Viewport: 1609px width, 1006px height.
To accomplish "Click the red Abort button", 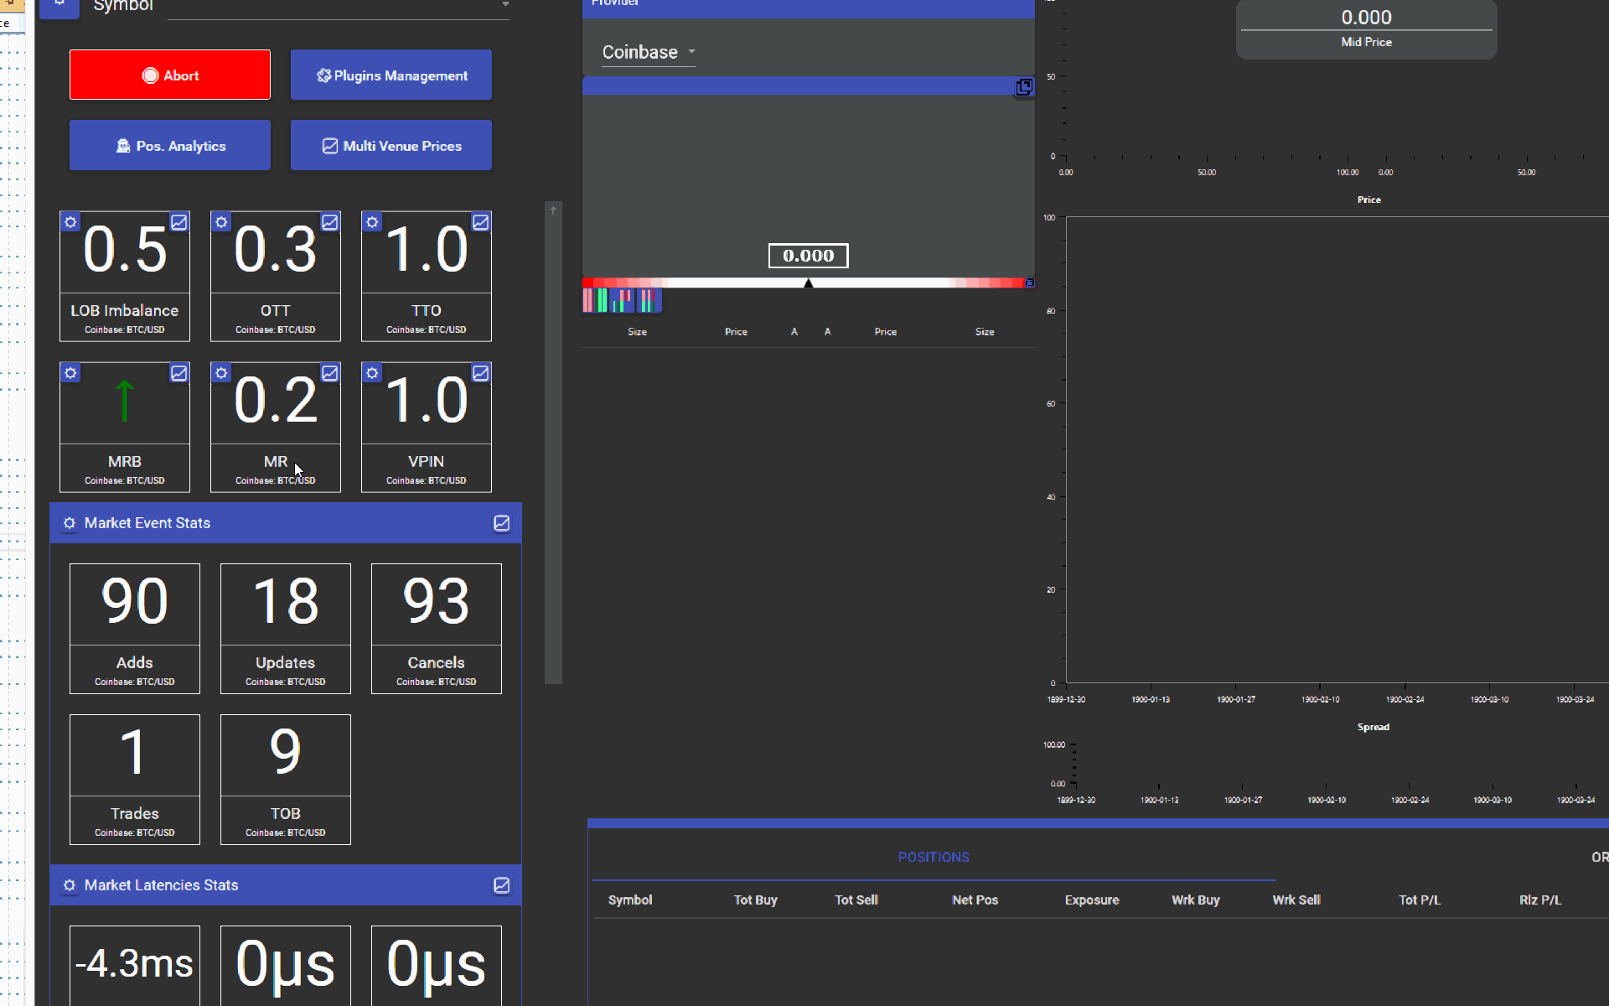I will [169, 75].
